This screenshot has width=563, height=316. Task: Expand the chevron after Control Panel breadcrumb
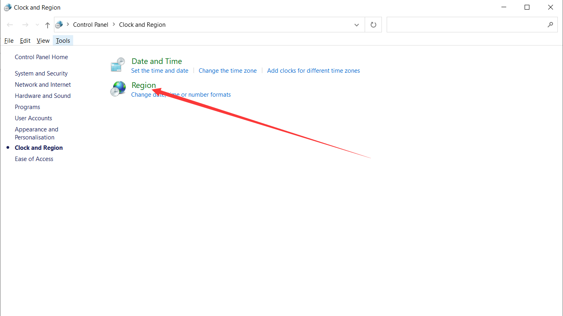pyautogui.click(x=114, y=25)
